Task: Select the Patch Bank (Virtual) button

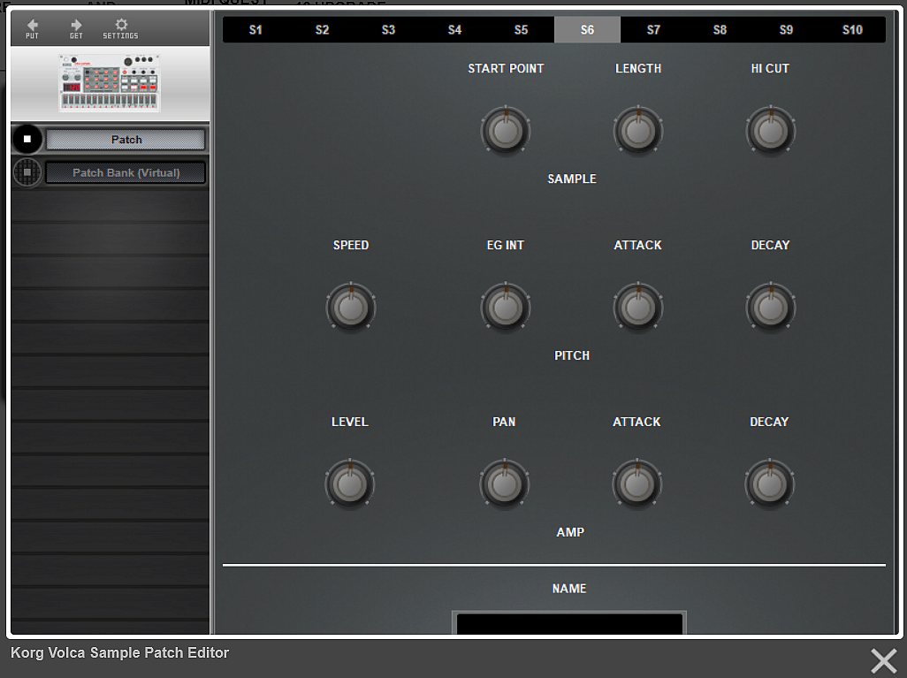Action: point(126,172)
